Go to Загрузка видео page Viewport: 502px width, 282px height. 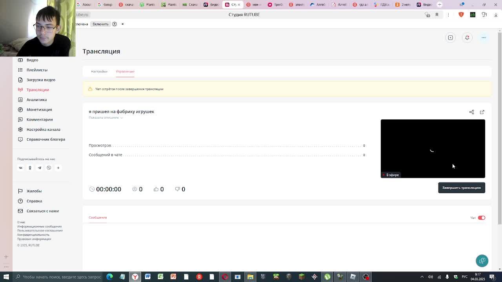[41, 80]
